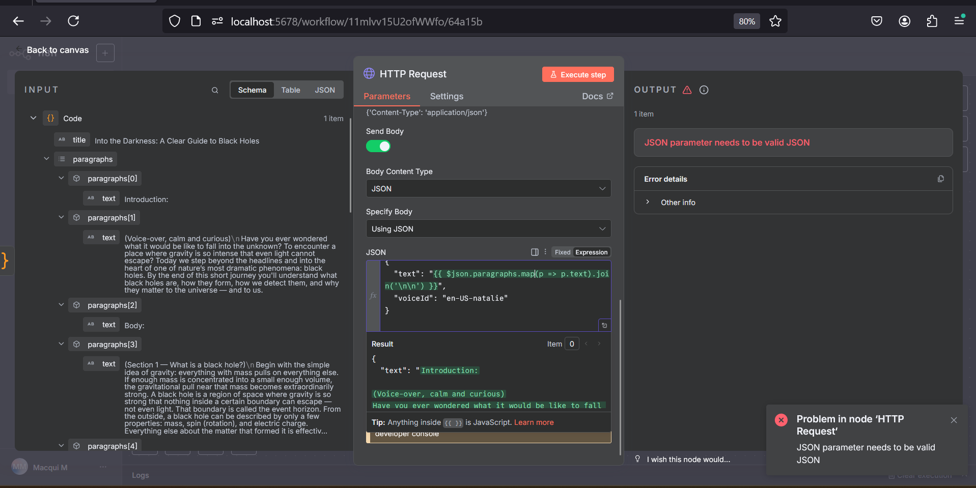Click the JSON field side-panel layout icon
Image resolution: width=976 pixels, height=488 pixels.
pos(535,252)
